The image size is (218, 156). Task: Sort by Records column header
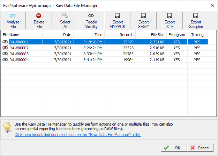tap(120, 35)
